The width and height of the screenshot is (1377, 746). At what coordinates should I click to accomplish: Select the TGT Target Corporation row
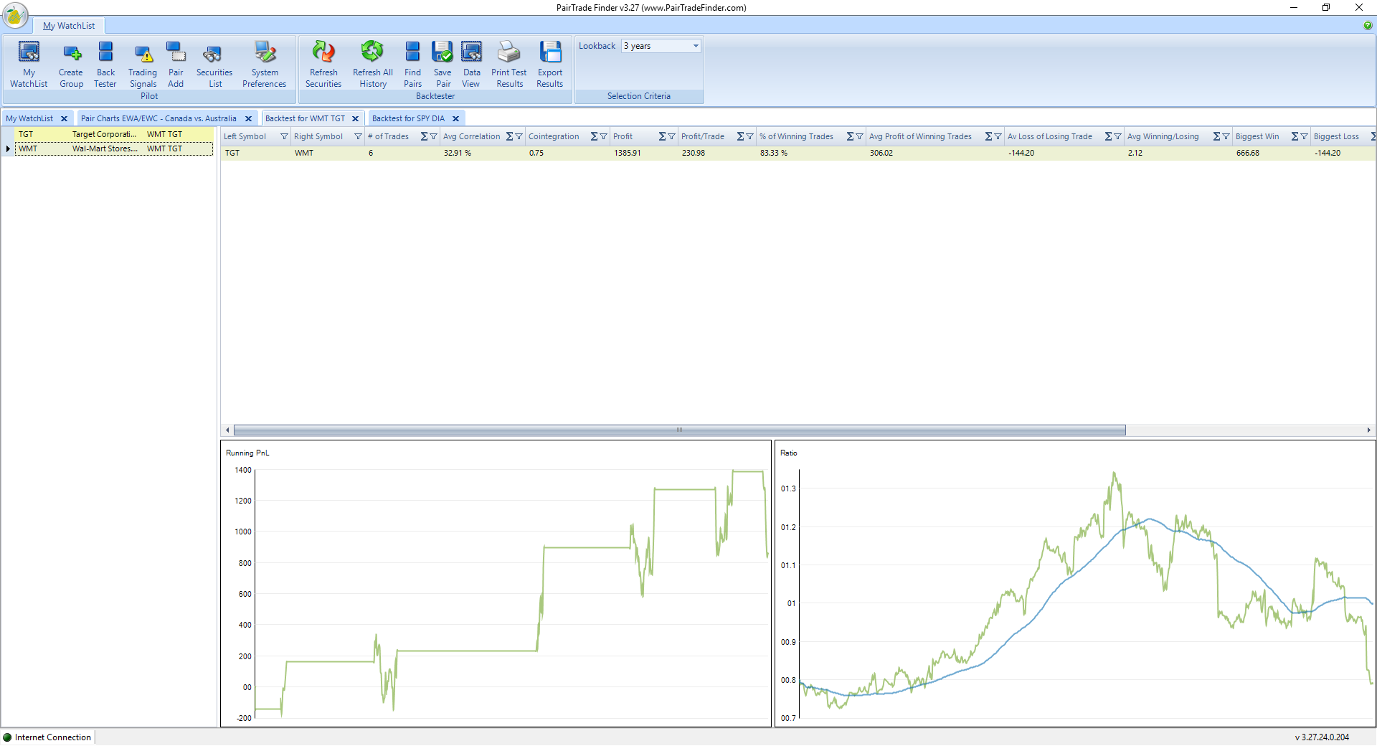[108, 135]
